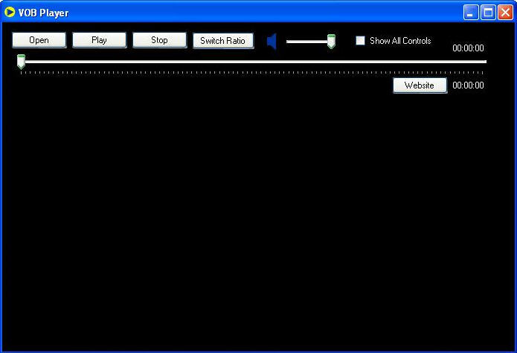Click the seek bar thumb at start
The image size is (517, 353).
coord(21,62)
